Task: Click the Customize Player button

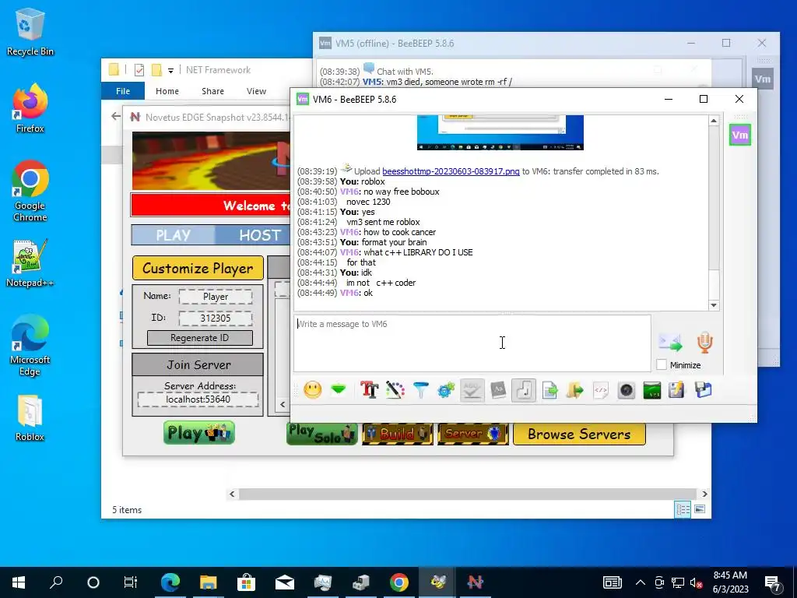Action: tap(198, 268)
